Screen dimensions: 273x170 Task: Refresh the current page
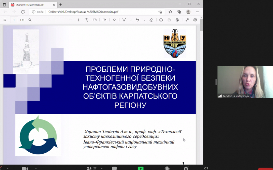tap(23, 12)
